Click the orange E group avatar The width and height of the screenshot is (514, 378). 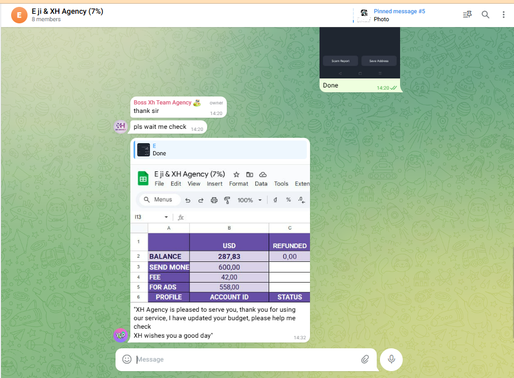19,15
